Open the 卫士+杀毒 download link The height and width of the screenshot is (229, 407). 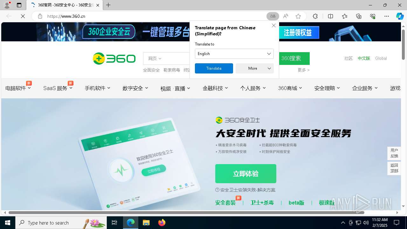click(262, 203)
